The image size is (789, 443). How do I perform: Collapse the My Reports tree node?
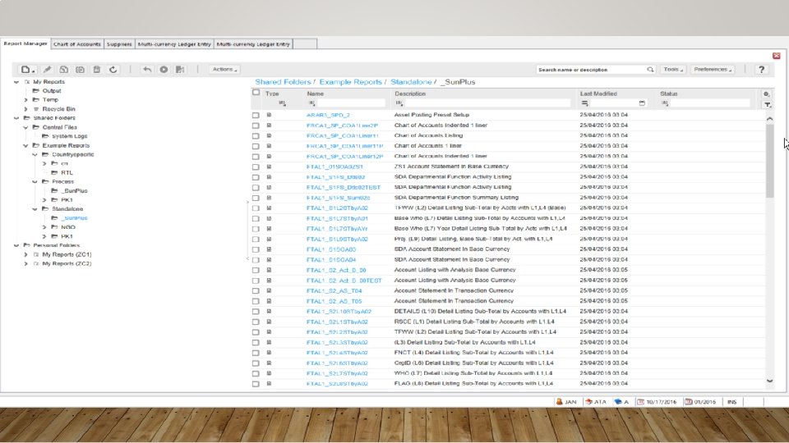[16, 82]
